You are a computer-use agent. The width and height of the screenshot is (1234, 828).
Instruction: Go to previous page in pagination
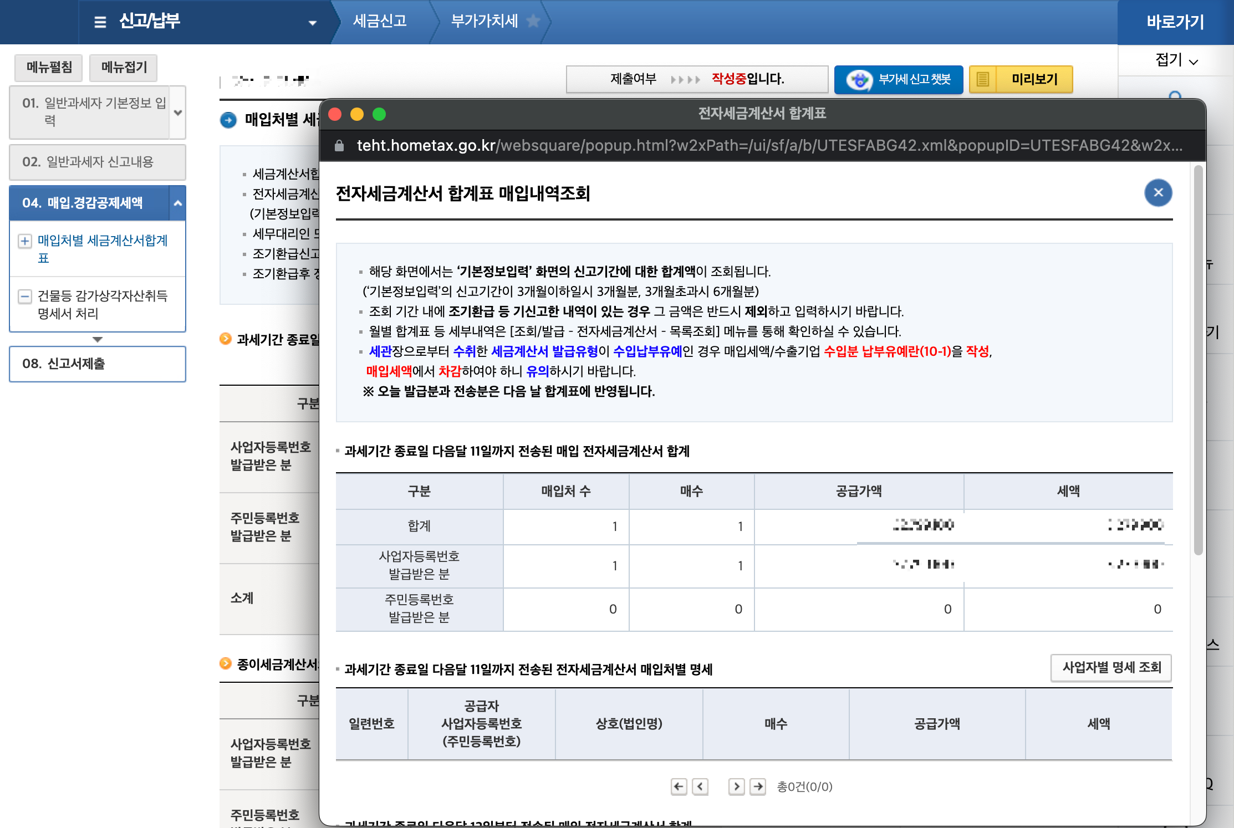700,786
